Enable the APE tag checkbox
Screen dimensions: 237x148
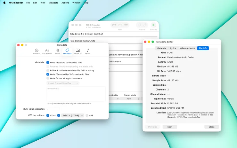point(87,116)
